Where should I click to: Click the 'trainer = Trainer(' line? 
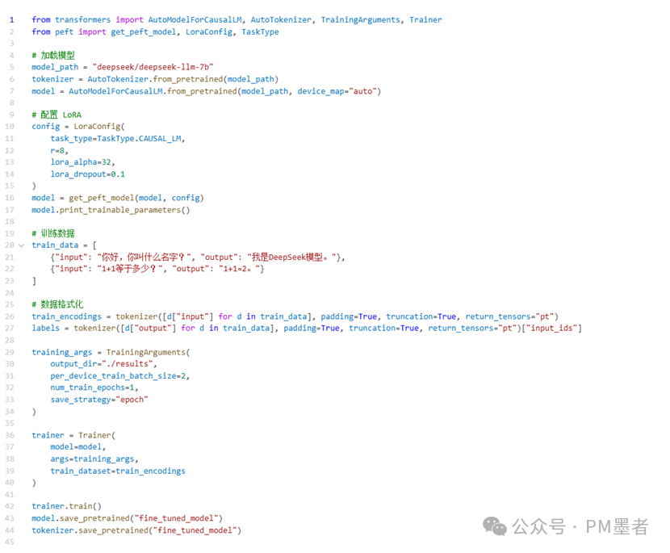click(x=73, y=435)
